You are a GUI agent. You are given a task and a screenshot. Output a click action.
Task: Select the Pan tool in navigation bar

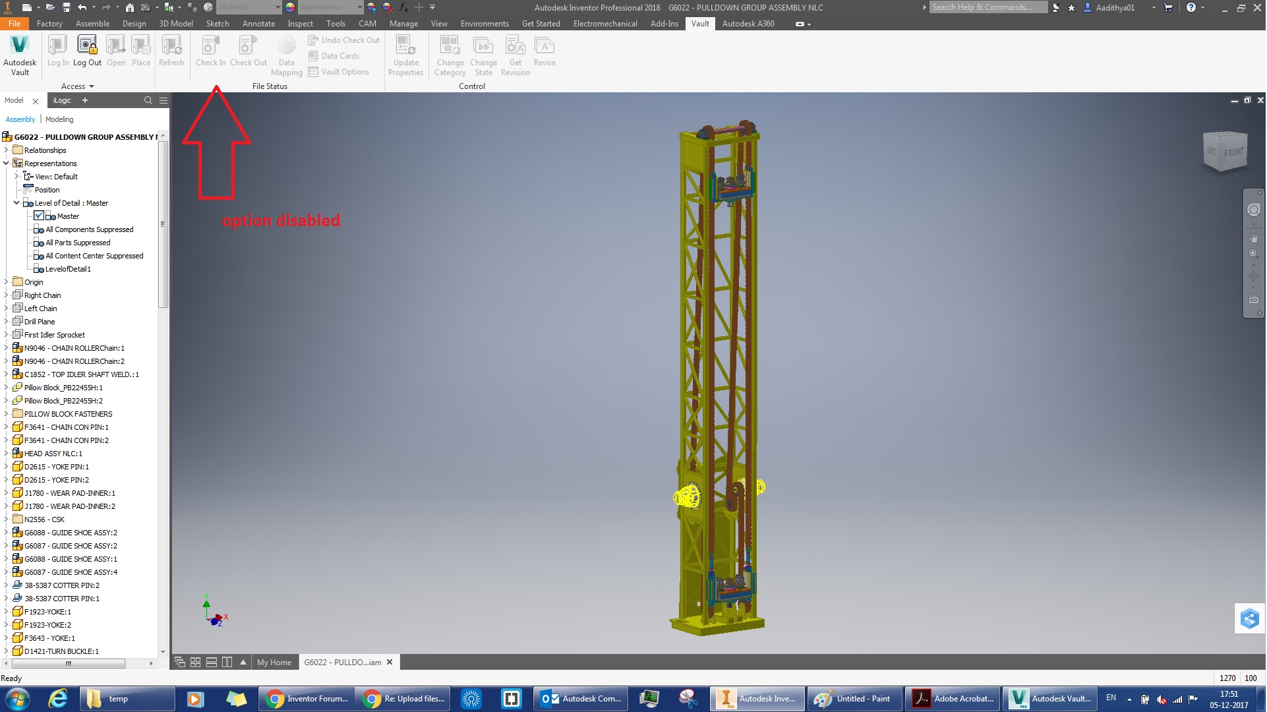point(1254,237)
